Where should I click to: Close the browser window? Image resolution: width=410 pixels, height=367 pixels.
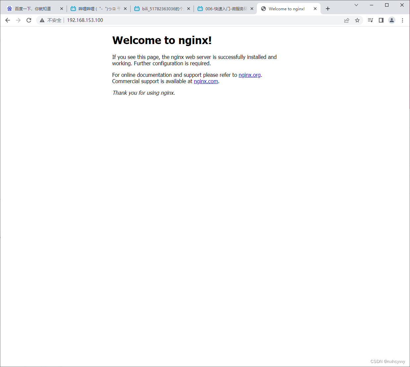[402, 5]
